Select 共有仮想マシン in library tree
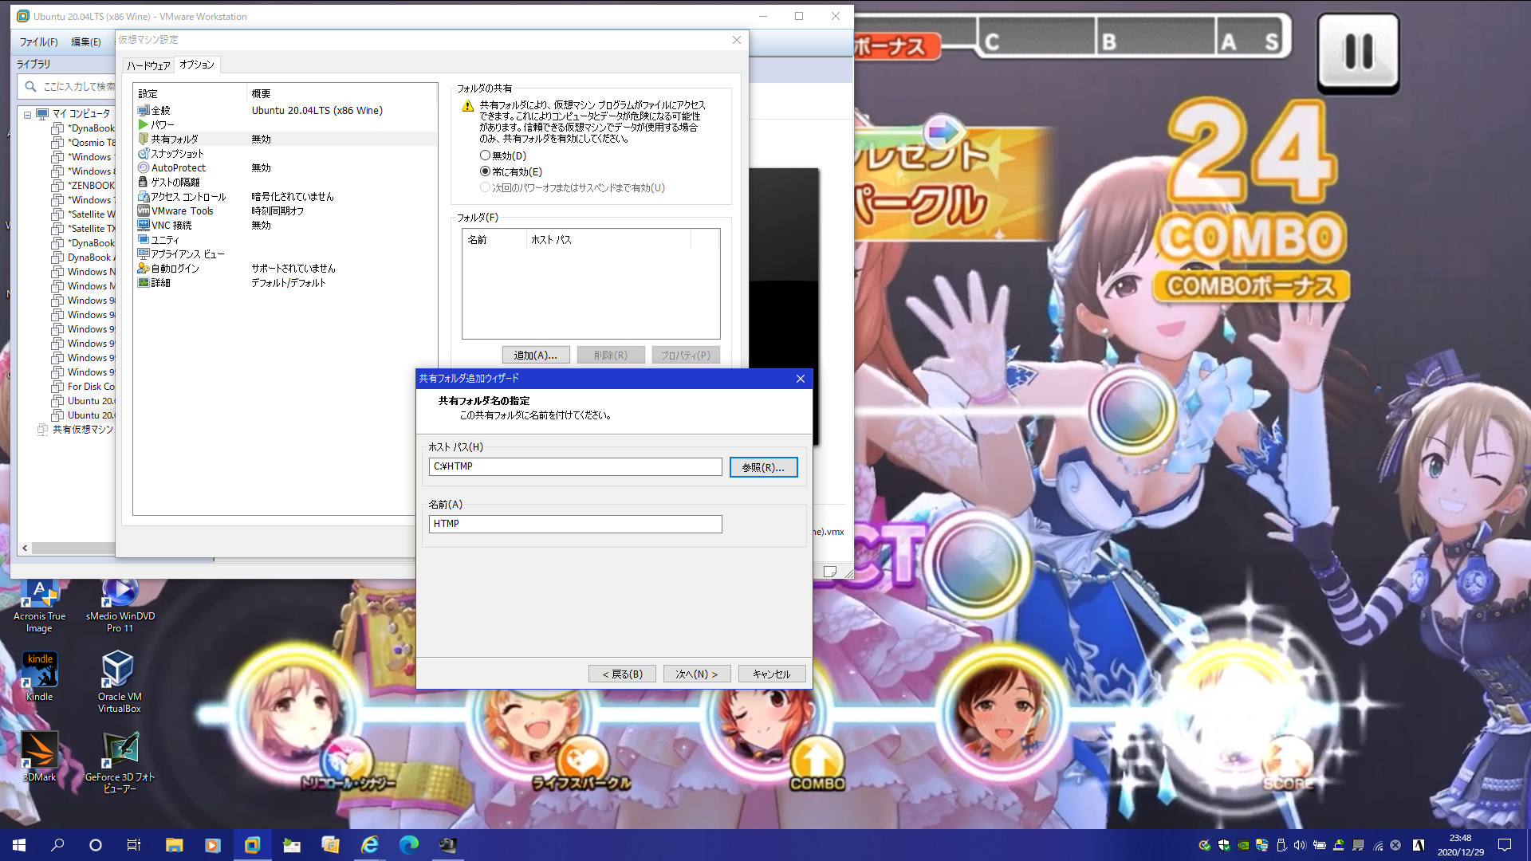Viewport: 1531px width, 861px height. pos(76,429)
